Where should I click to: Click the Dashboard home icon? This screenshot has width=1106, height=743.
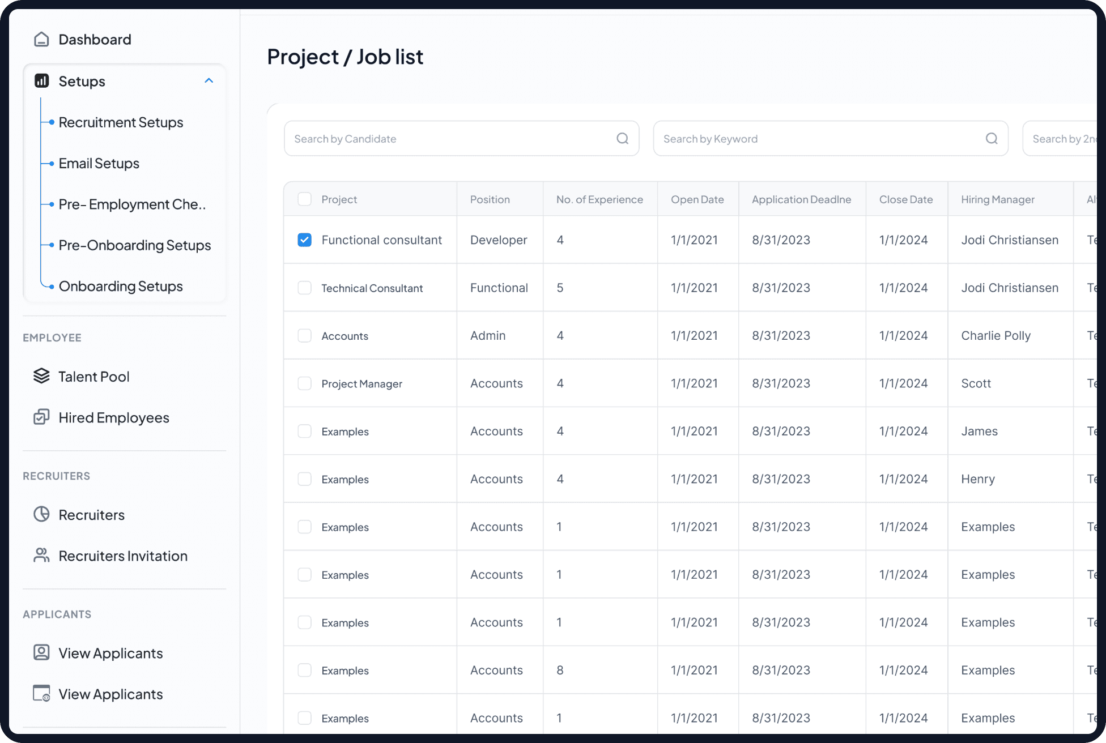41,39
